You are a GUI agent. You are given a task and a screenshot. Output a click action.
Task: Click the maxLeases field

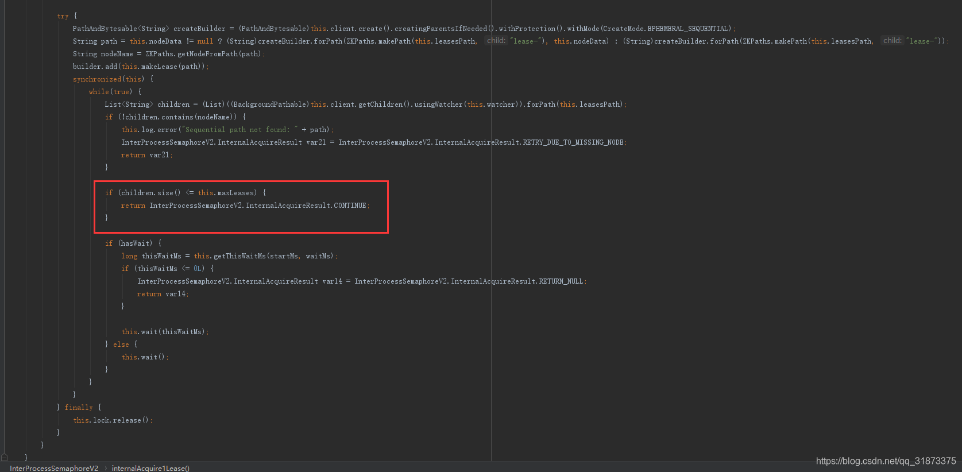[x=235, y=193]
